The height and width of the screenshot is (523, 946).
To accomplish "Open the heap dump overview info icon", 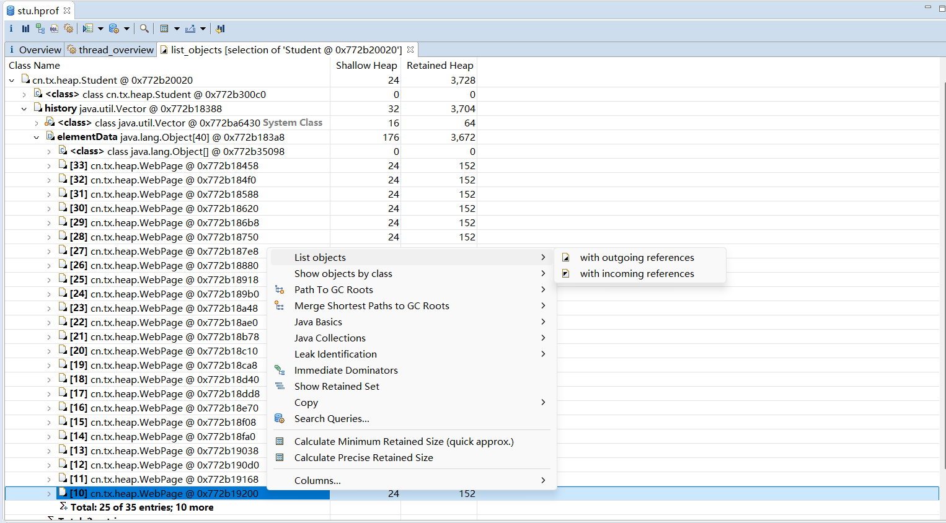I will (11, 29).
